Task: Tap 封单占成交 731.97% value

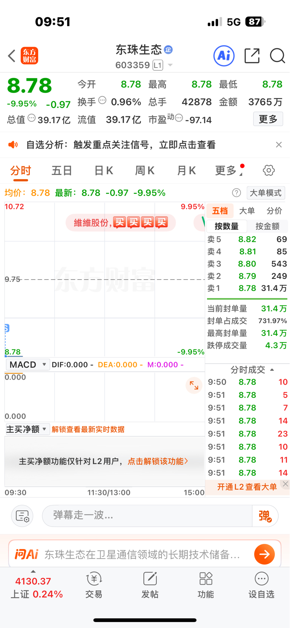Action: tap(273, 321)
